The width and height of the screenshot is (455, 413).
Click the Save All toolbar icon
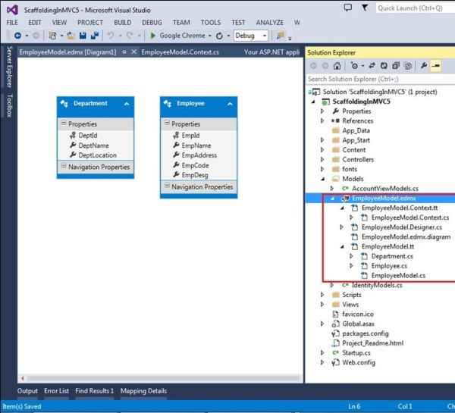click(95, 36)
